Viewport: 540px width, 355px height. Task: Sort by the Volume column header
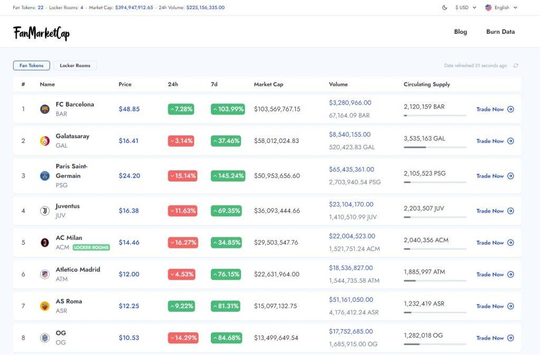pos(338,84)
